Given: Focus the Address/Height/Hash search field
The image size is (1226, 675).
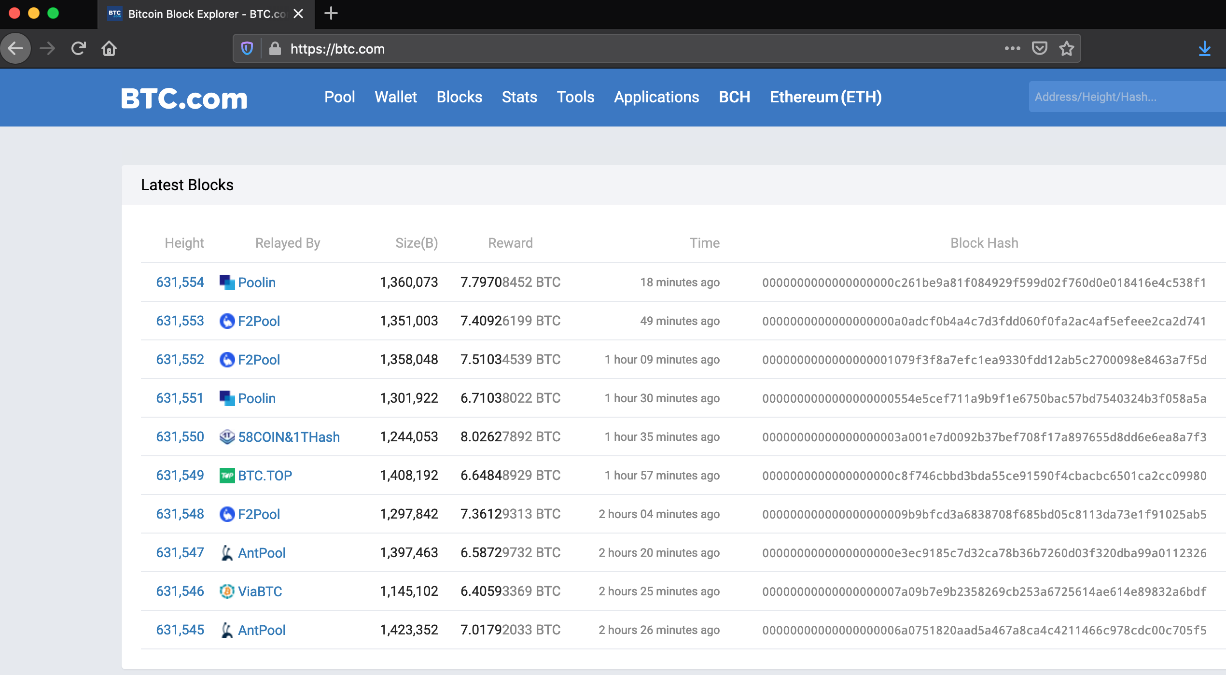Looking at the screenshot, I should [1128, 97].
